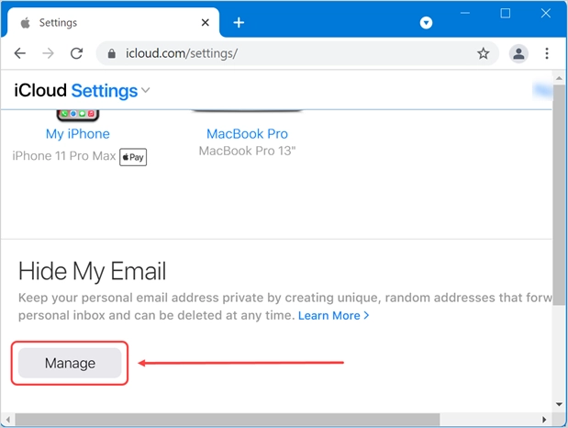Open a new tab with plus icon

[x=239, y=22]
